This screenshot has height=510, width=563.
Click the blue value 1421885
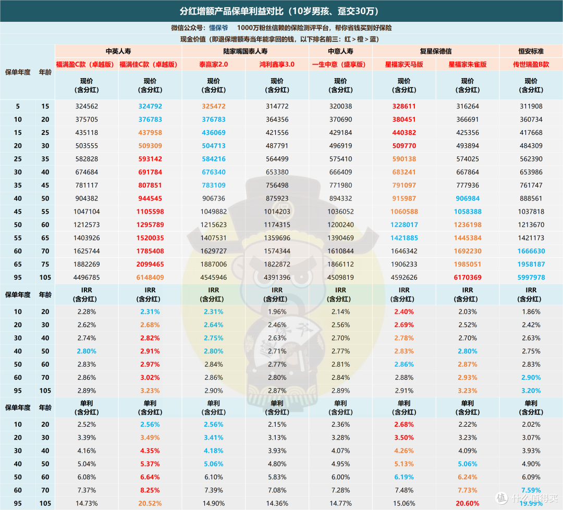(x=404, y=238)
